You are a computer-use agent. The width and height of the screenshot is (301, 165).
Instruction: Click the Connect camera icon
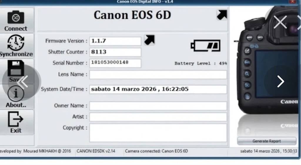click(x=16, y=17)
